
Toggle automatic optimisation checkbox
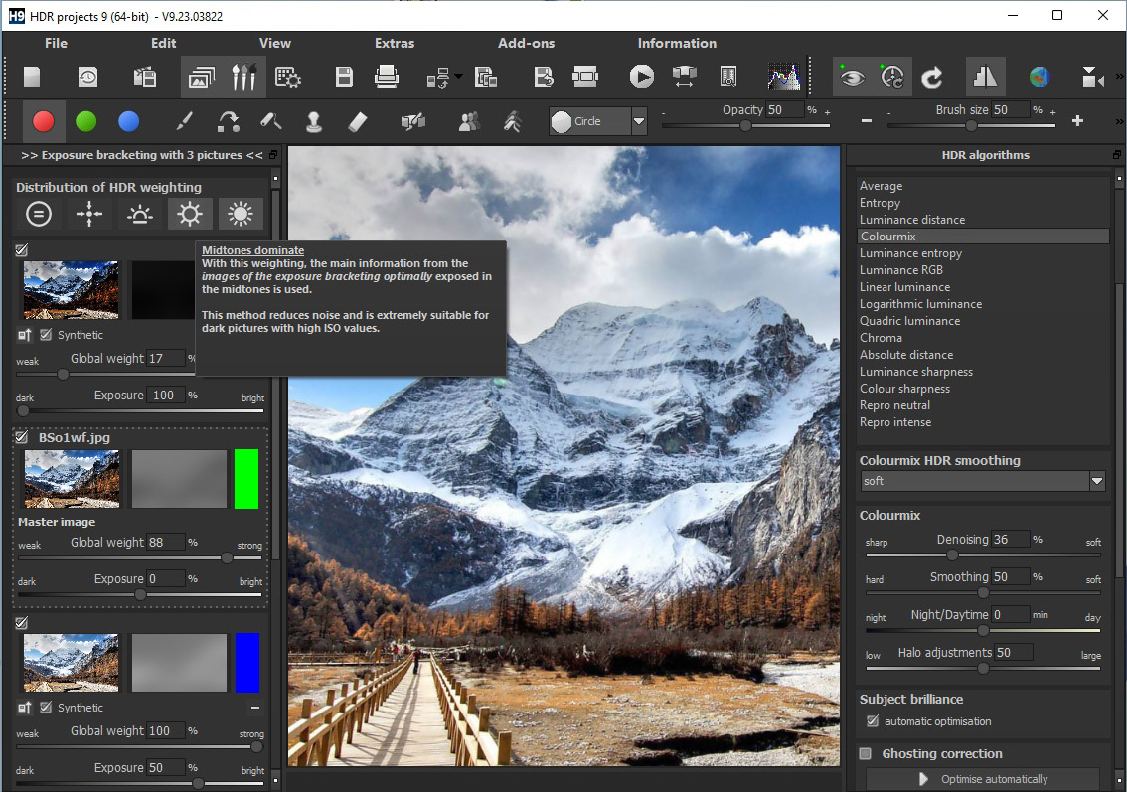pyautogui.click(x=873, y=721)
